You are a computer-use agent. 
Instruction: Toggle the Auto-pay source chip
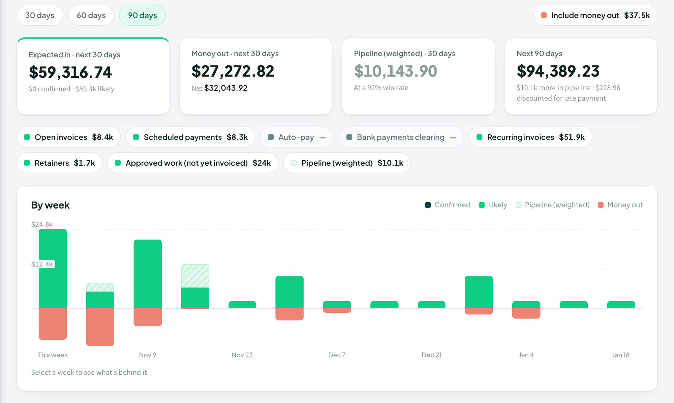(x=297, y=137)
